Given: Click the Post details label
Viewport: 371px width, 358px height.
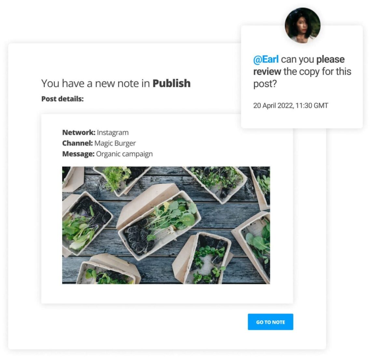Looking at the screenshot, I should [x=62, y=98].
